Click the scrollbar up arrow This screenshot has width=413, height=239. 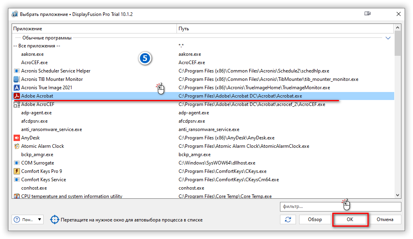pyautogui.click(x=398, y=27)
